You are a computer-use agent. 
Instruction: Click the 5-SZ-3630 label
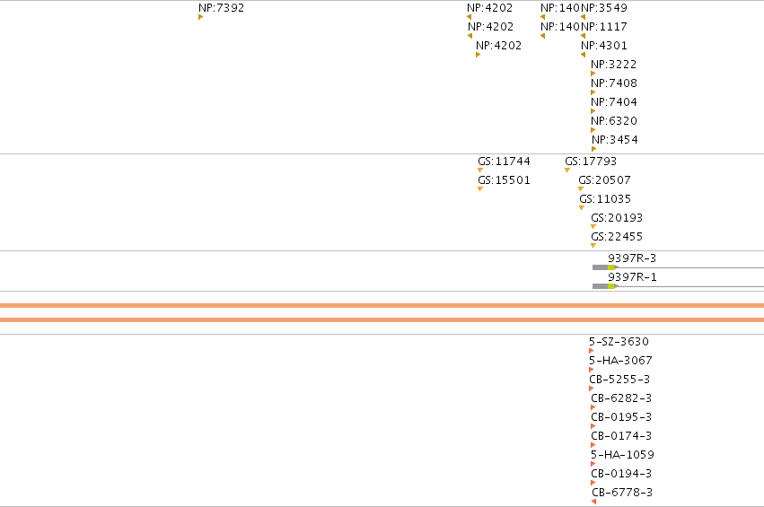pos(619,342)
